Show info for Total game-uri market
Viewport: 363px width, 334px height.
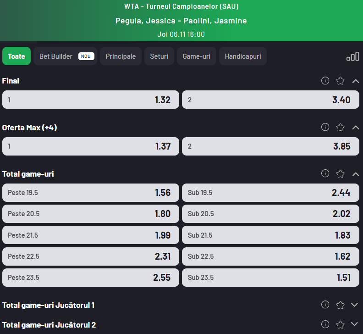click(325, 173)
